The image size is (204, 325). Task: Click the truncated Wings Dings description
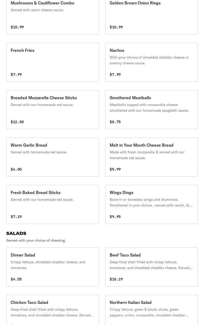pos(151,202)
